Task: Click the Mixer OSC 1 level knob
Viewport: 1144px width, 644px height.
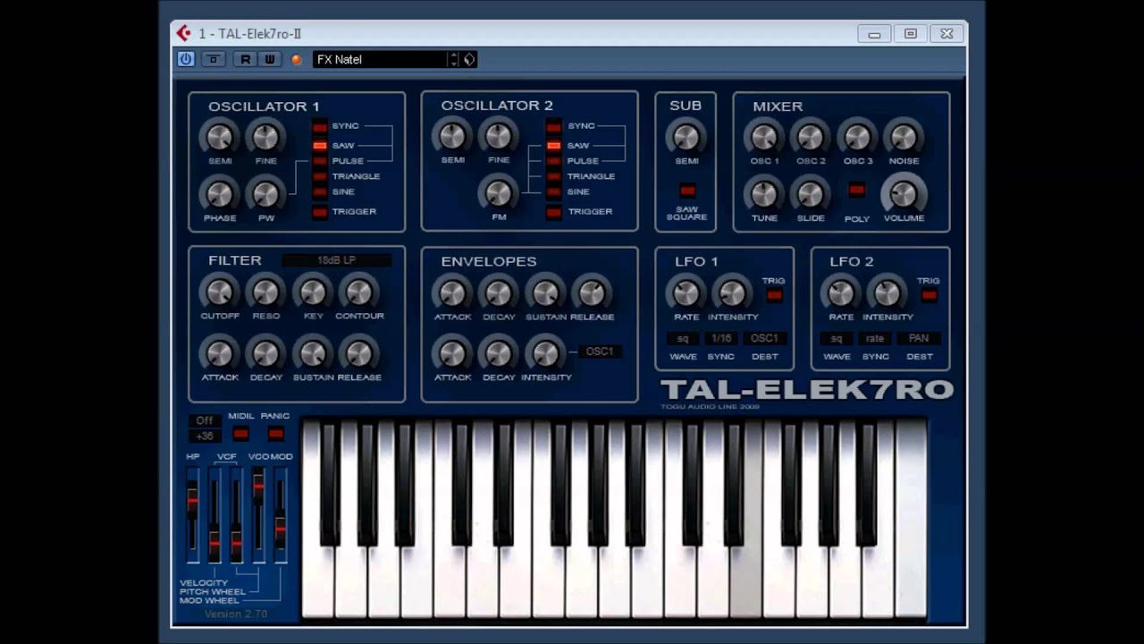Action: [763, 137]
